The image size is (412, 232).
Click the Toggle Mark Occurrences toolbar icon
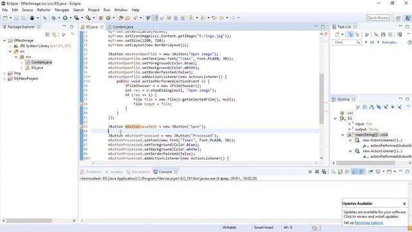tap(156, 18)
